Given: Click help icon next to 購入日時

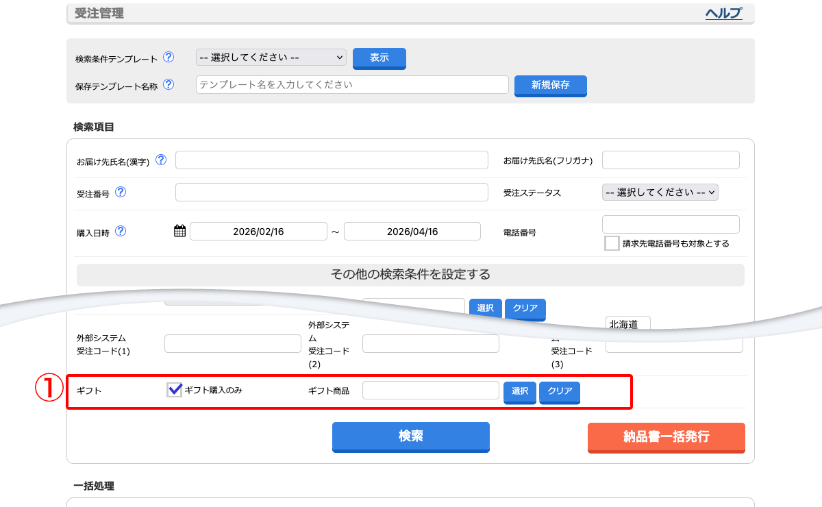Looking at the screenshot, I should (x=121, y=231).
